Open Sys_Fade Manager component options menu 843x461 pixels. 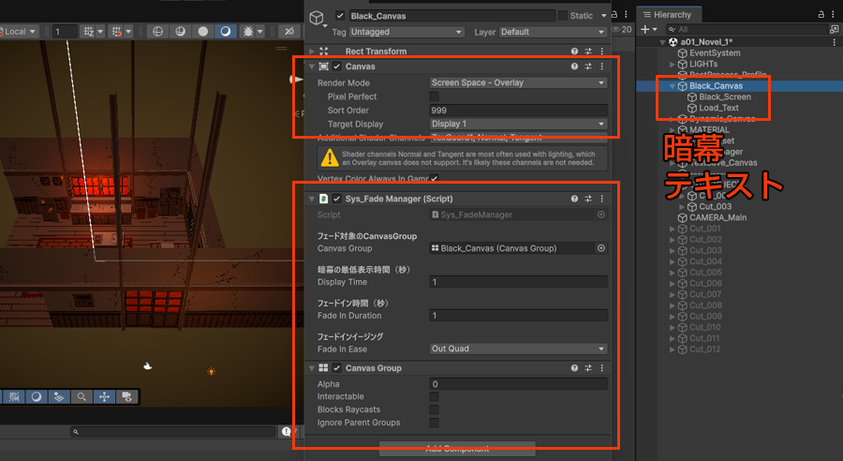(601, 200)
